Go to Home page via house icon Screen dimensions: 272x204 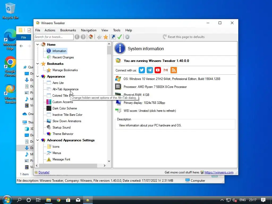click(x=91, y=37)
